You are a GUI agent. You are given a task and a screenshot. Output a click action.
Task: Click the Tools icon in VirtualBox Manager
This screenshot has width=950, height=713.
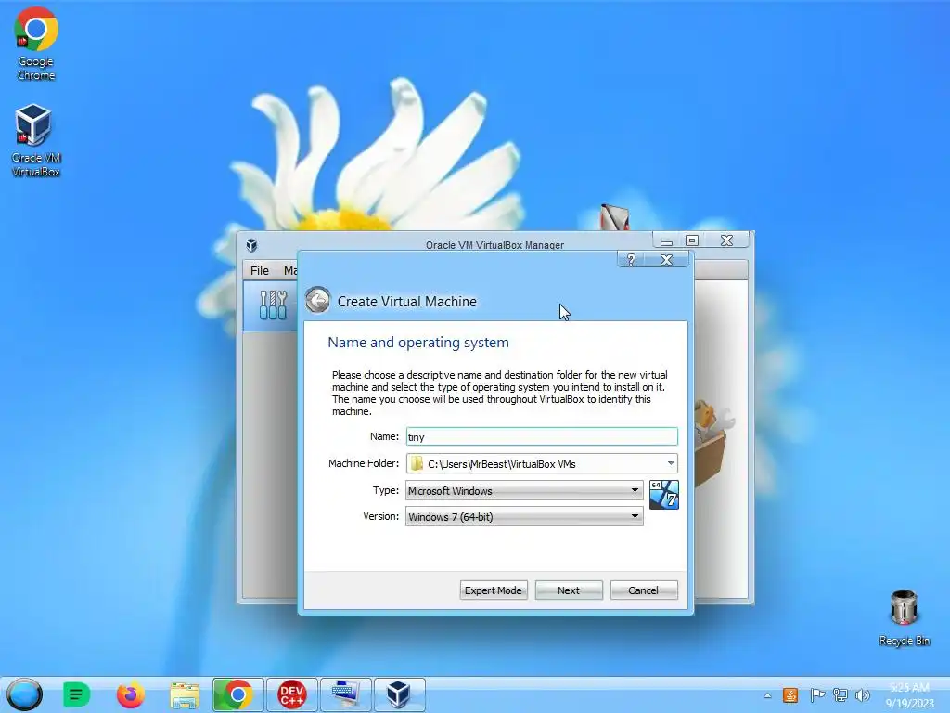(x=272, y=305)
